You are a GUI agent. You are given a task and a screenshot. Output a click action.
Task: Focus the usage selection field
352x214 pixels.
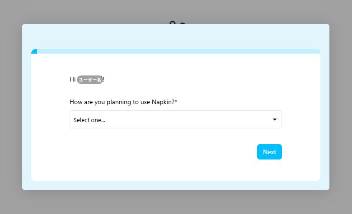point(176,119)
